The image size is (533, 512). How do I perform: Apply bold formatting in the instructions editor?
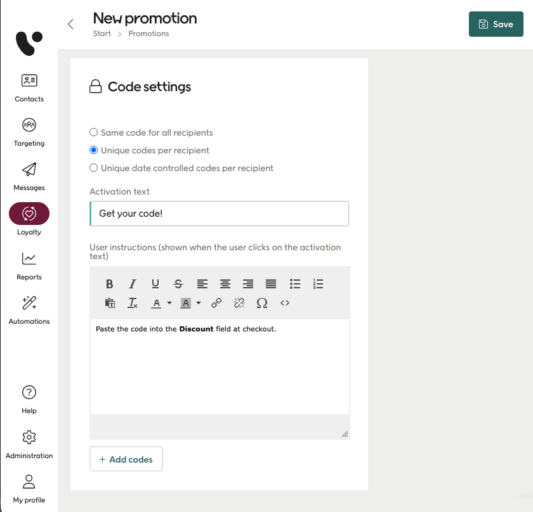[110, 284]
